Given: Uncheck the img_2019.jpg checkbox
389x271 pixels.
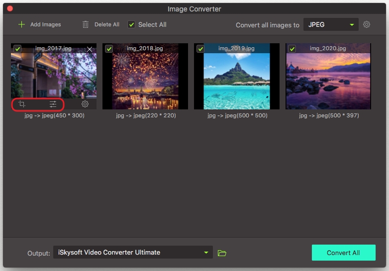Looking at the screenshot, I should coord(200,49).
